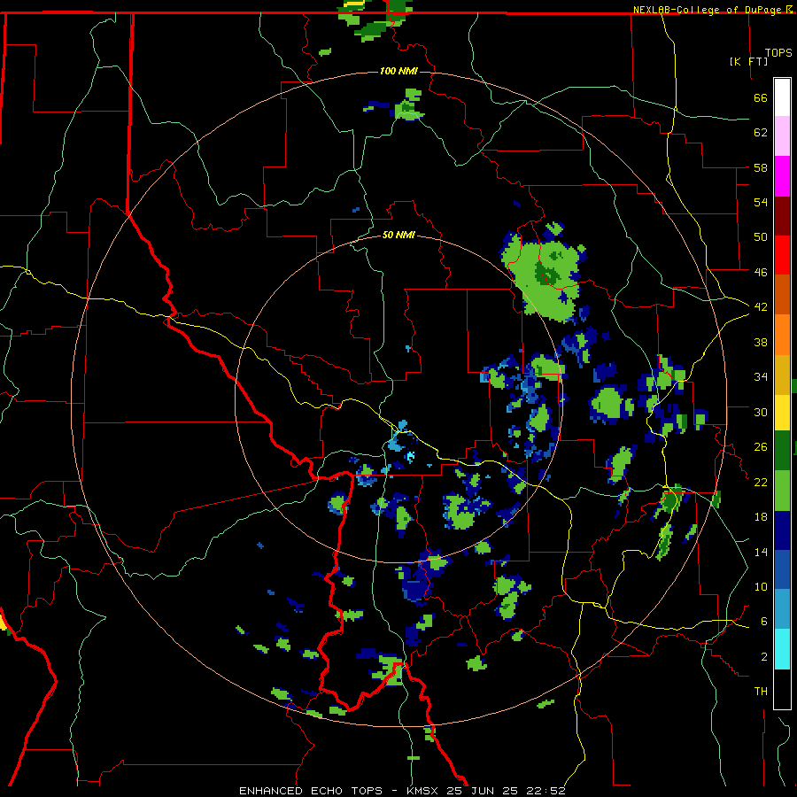Click the gold legend swatch
This screenshot has height=797, width=797.
(782, 375)
